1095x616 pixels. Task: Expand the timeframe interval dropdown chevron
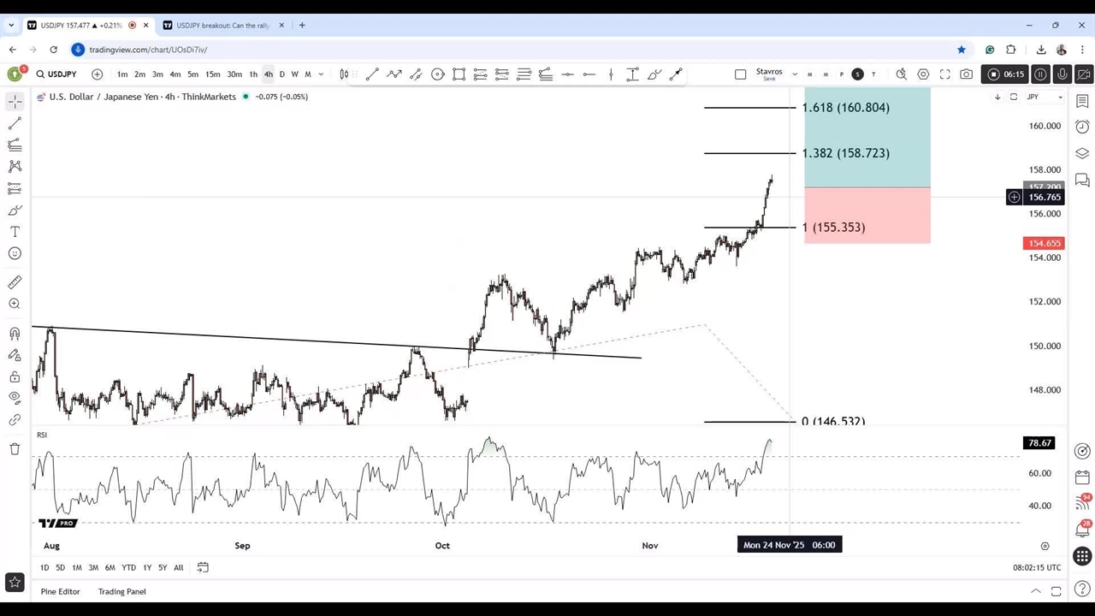[x=321, y=74]
